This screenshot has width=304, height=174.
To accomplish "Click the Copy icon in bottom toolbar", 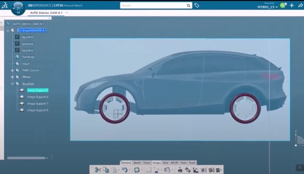I will point(106,170).
